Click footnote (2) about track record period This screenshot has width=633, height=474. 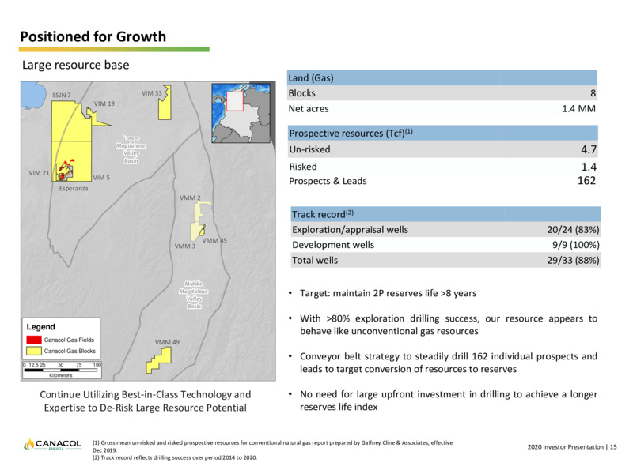point(175,457)
